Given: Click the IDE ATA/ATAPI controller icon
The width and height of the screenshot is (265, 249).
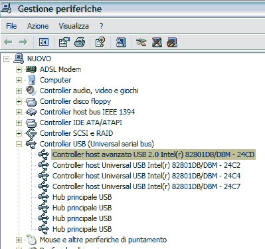Looking at the screenshot, I should click(x=31, y=123).
